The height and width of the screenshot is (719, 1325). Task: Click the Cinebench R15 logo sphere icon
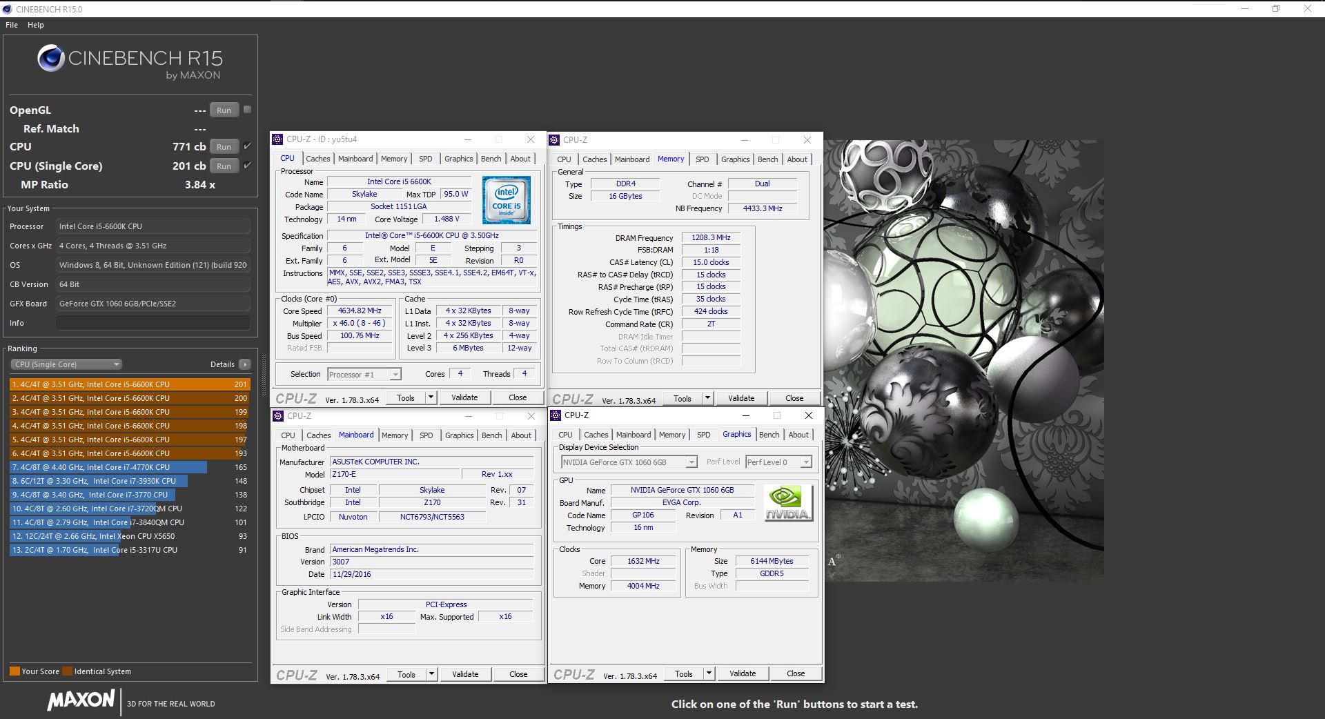pyautogui.click(x=51, y=59)
